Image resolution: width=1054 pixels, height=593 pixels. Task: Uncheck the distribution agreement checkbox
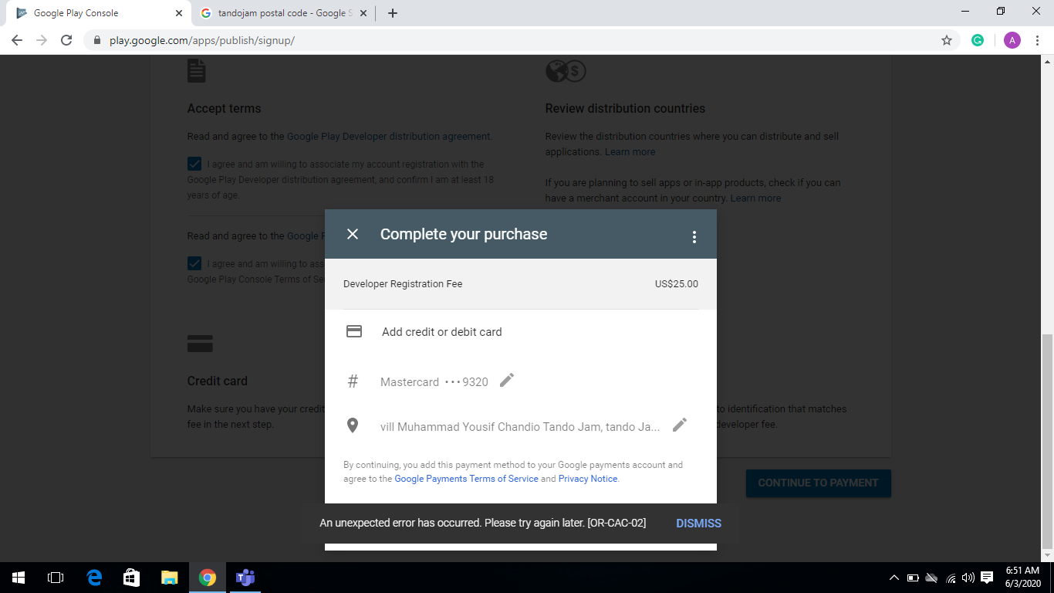pos(194,164)
